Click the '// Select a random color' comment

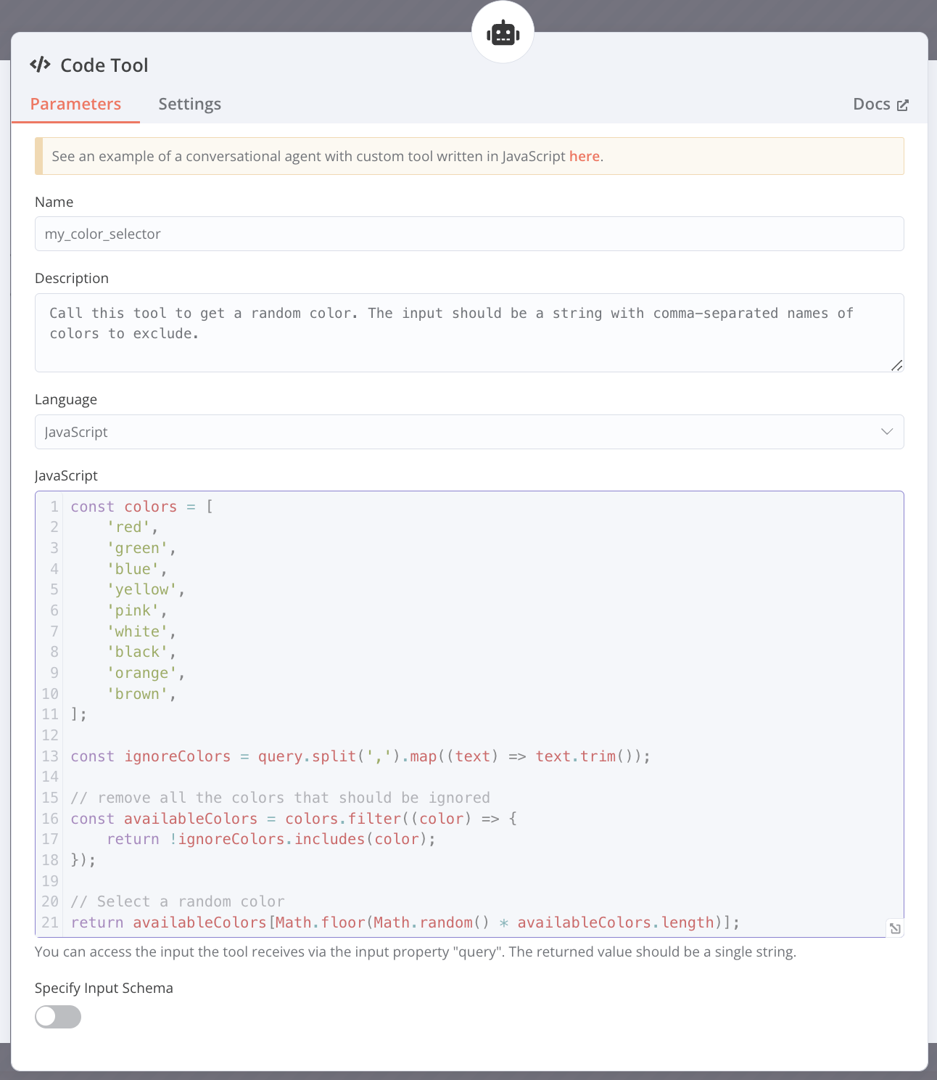pos(178,901)
